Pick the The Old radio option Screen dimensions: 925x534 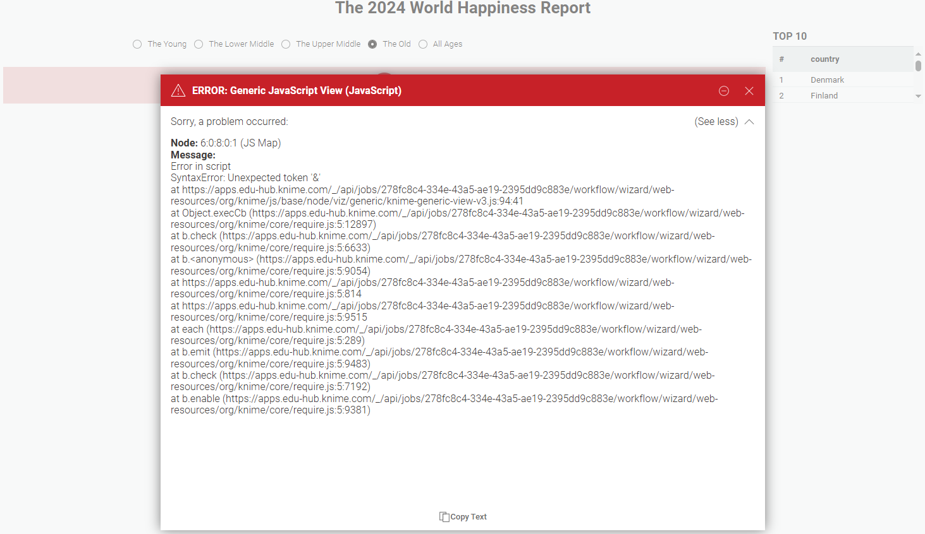click(372, 44)
